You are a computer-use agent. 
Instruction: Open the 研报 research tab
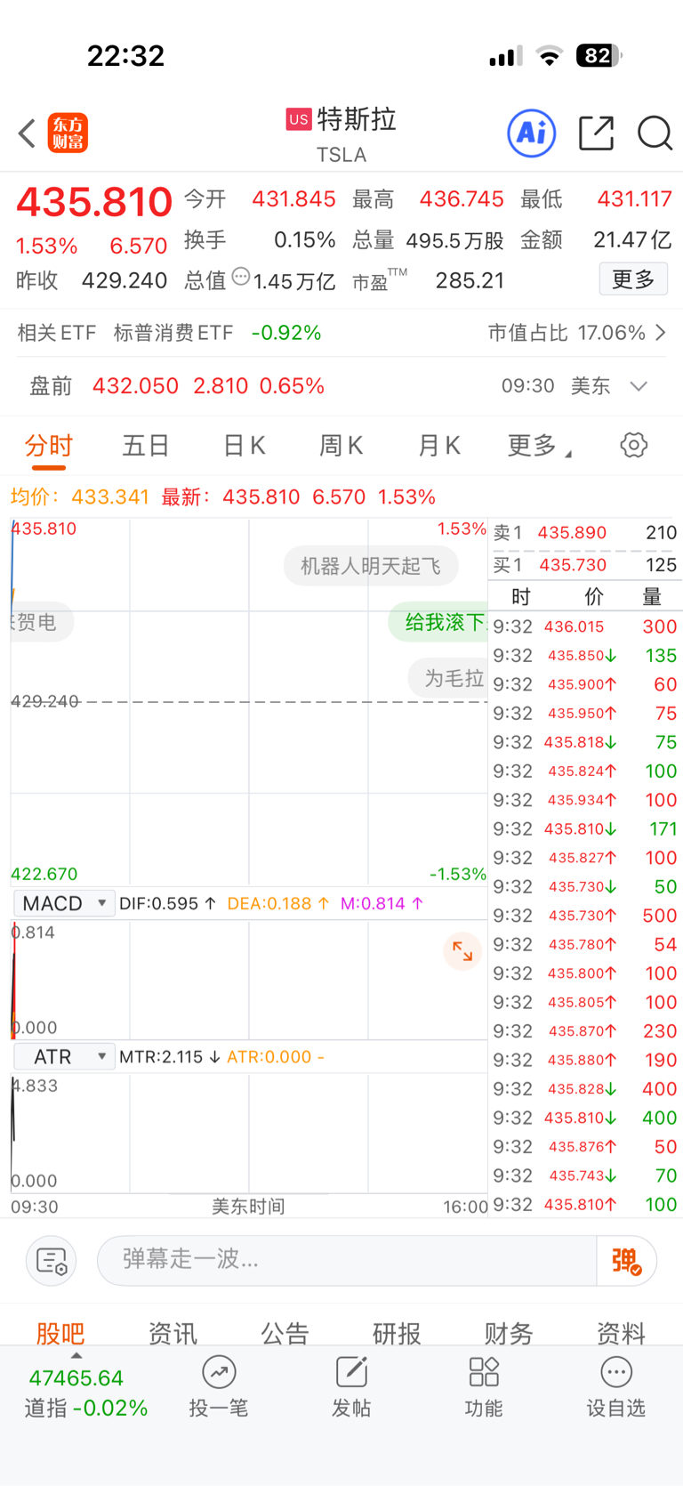397,1332
